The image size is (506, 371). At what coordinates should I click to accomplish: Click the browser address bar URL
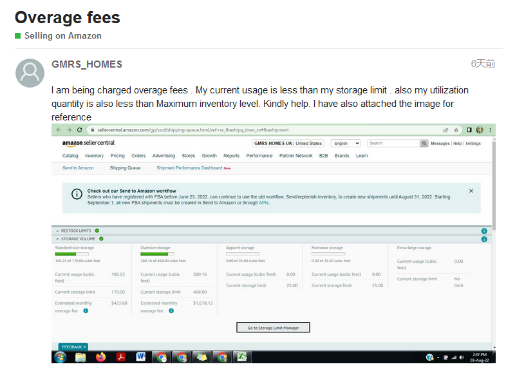click(193, 130)
